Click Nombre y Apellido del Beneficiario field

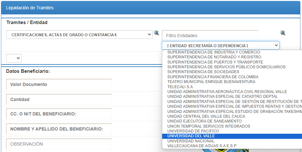click(59, 129)
